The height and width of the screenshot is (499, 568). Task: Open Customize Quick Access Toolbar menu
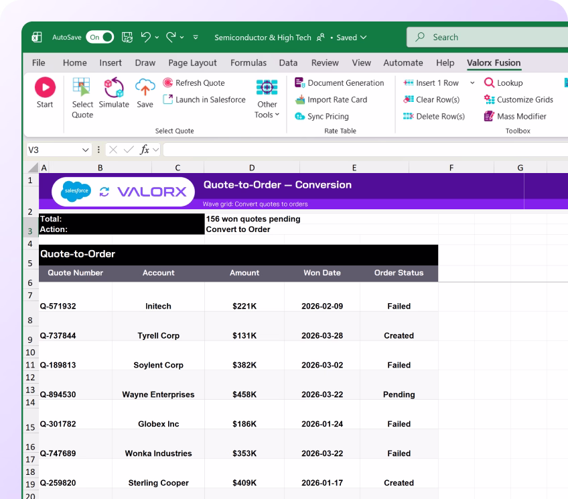196,38
